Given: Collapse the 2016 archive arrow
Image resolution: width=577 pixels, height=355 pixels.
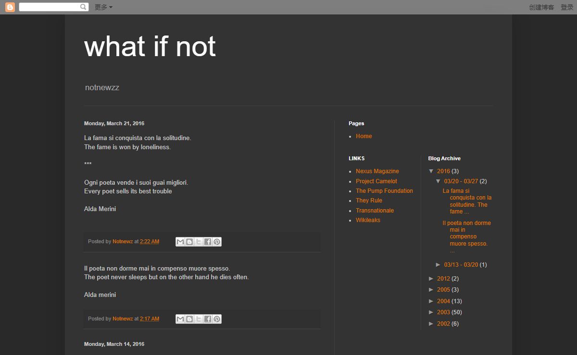Looking at the screenshot, I should 431,171.
